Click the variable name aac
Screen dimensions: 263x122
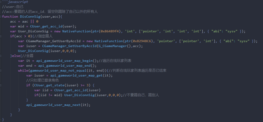click(x=25, y=22)
